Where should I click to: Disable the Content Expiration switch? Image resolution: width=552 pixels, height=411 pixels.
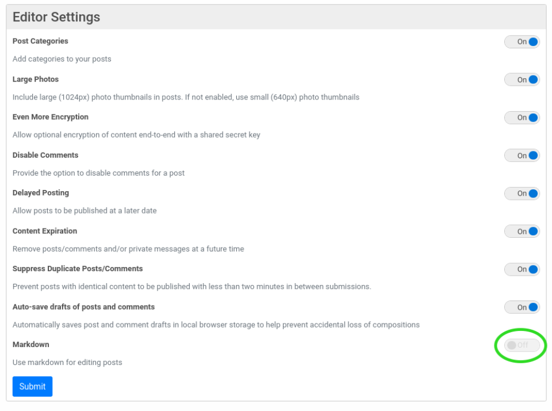pyautogui.click(x=522, y=231)
